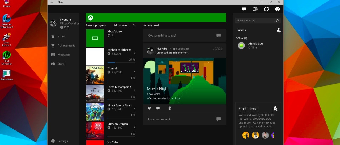
Task: Open the Advanced SystemCare 8 desktop icon
Action: 7,21
